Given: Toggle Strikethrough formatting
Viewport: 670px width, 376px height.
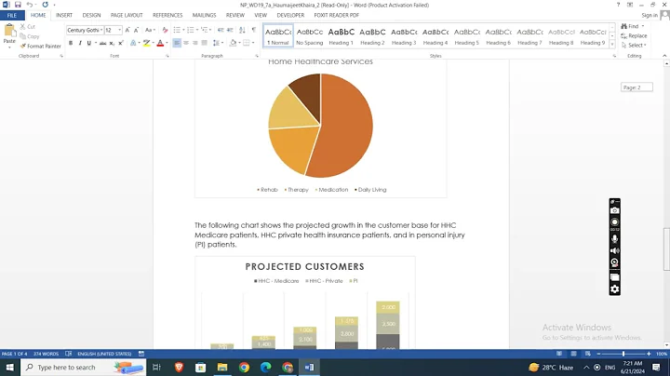Looking at the screenshot, I should [x=103, y=43].
